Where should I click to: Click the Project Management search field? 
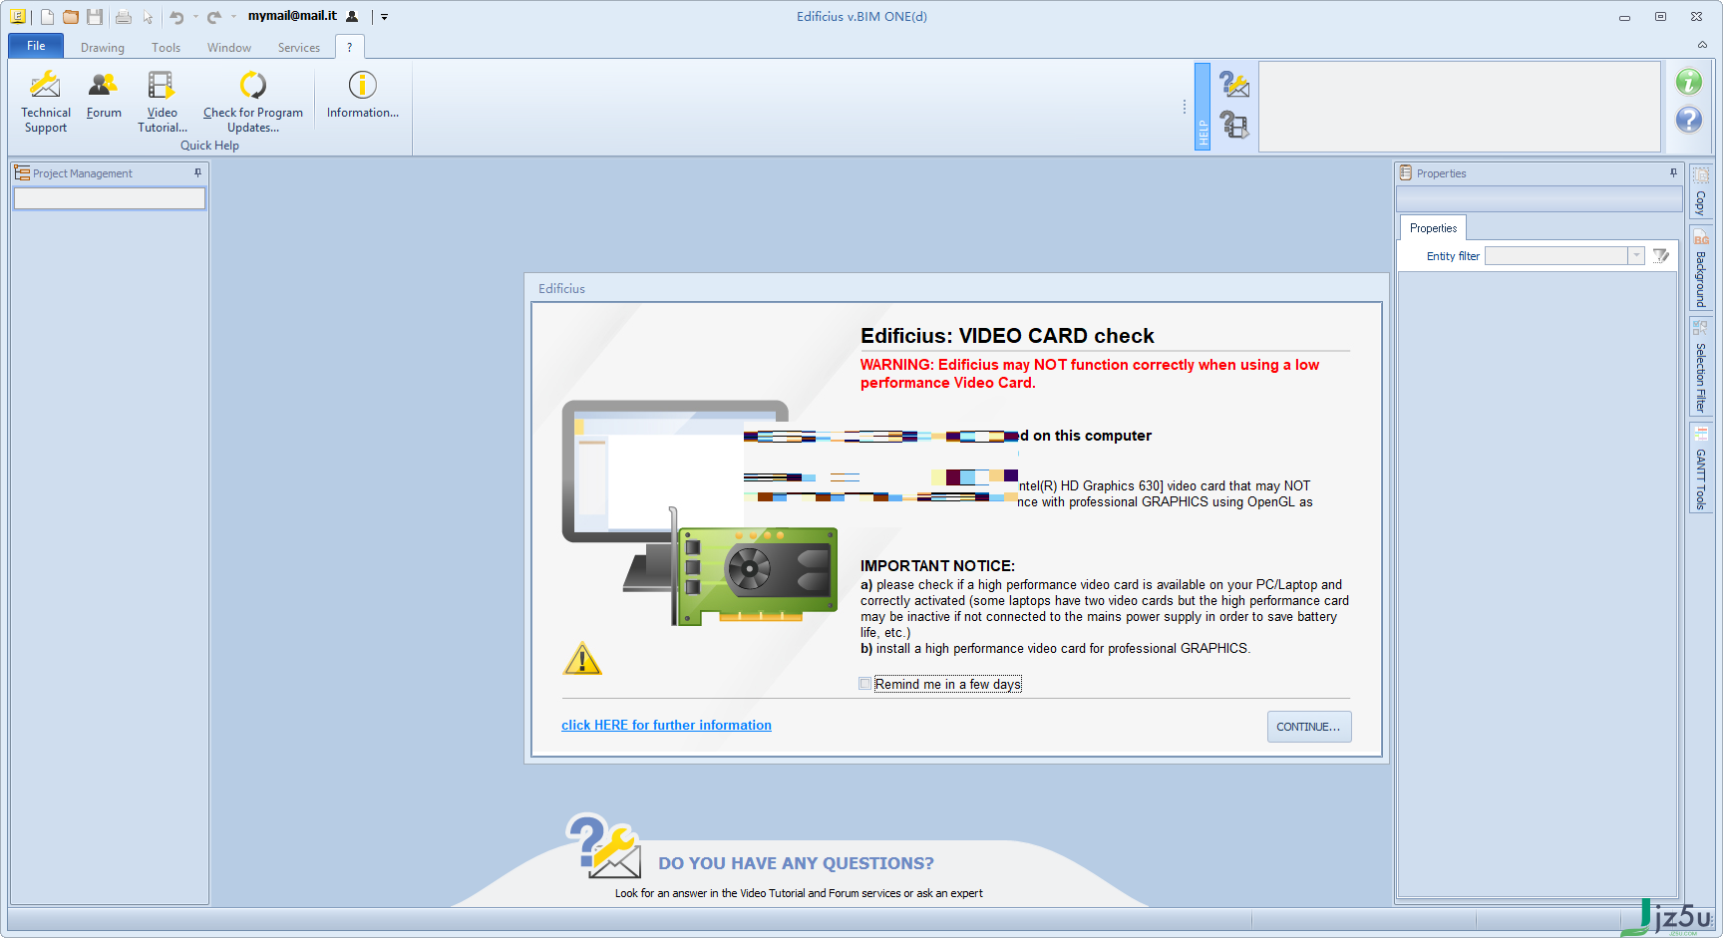110,198
